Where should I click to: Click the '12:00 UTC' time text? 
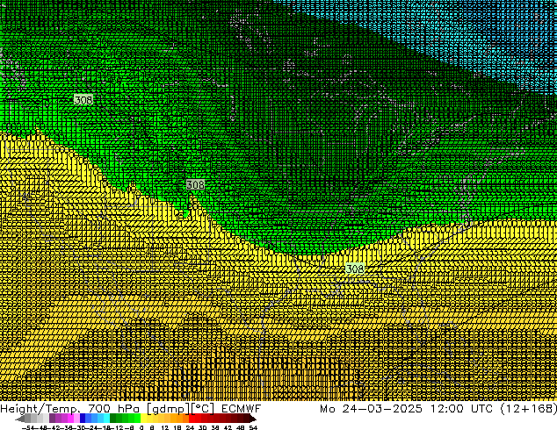461,409
